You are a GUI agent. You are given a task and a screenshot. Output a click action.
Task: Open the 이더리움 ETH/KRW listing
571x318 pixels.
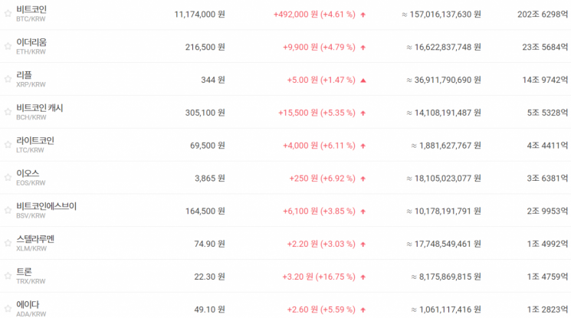[31, 42]
